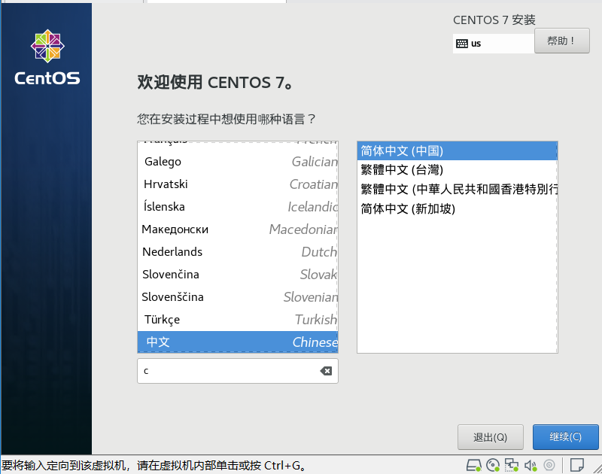Click the 退出(Q) quit button
602x474 pixels.
(x=491, y=437)
